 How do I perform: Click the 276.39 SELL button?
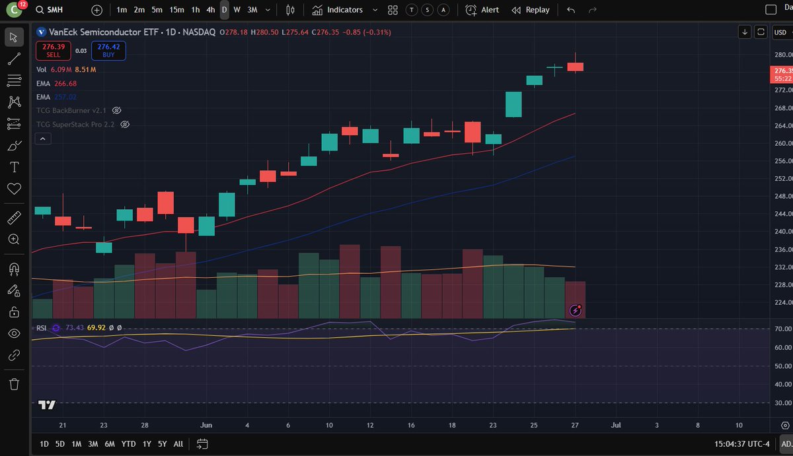tap(54, 51)
